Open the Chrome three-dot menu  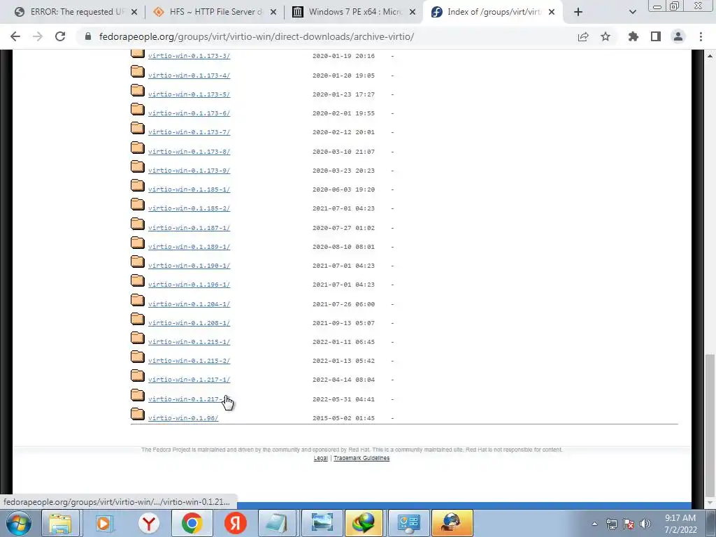(701, 36)
